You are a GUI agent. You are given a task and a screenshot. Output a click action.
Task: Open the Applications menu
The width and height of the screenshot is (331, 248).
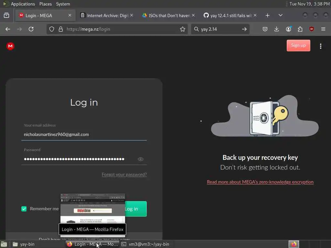pyautogui.click(x=23, y=4)
